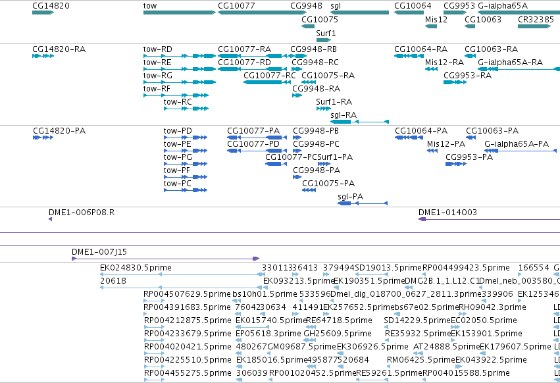This screenshot has width=560, height=383.
Task: Select the tow-RF transcript label
Action: point(157,89)
